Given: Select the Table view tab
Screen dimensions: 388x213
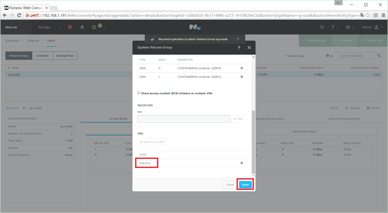Looking at the screenshot, I should click(x=51, y=41).
